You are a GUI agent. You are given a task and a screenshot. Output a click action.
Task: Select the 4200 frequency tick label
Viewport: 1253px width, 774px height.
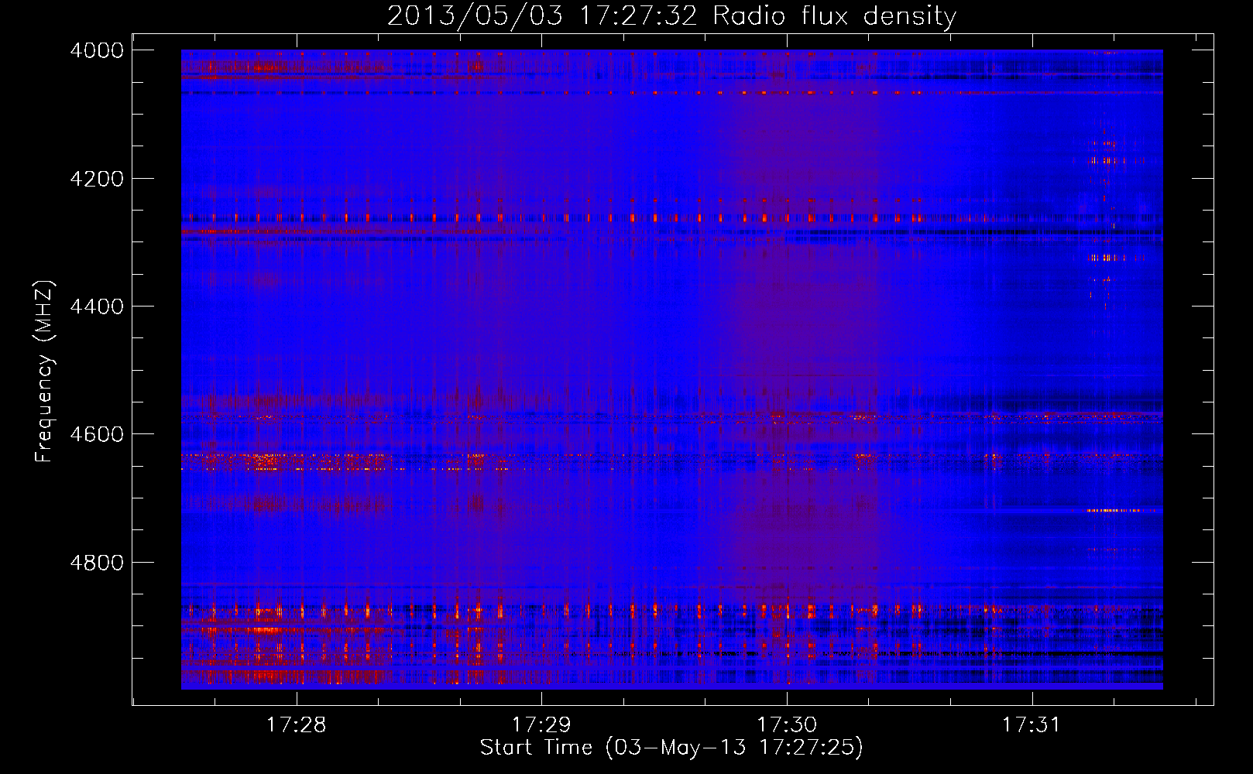[97, 179]
